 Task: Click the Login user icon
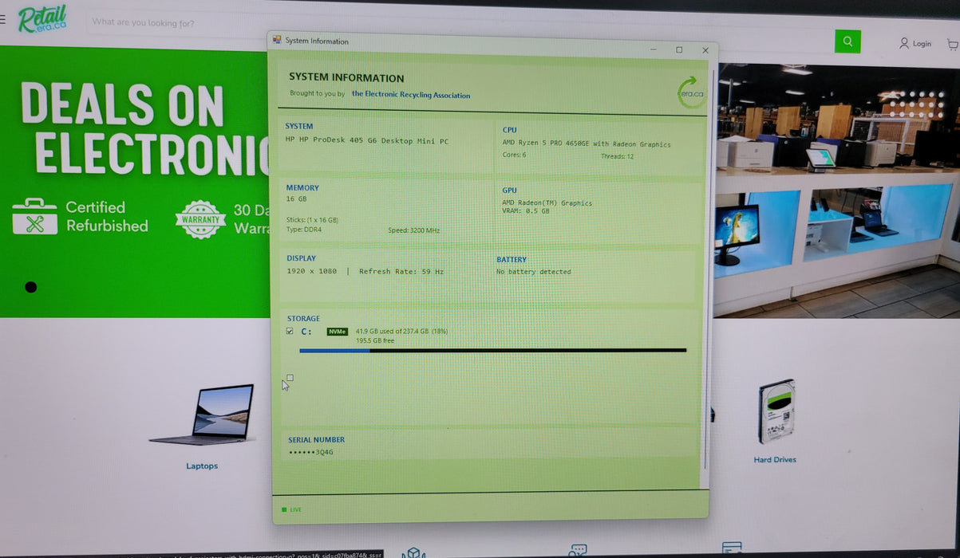tap(903, 43)
